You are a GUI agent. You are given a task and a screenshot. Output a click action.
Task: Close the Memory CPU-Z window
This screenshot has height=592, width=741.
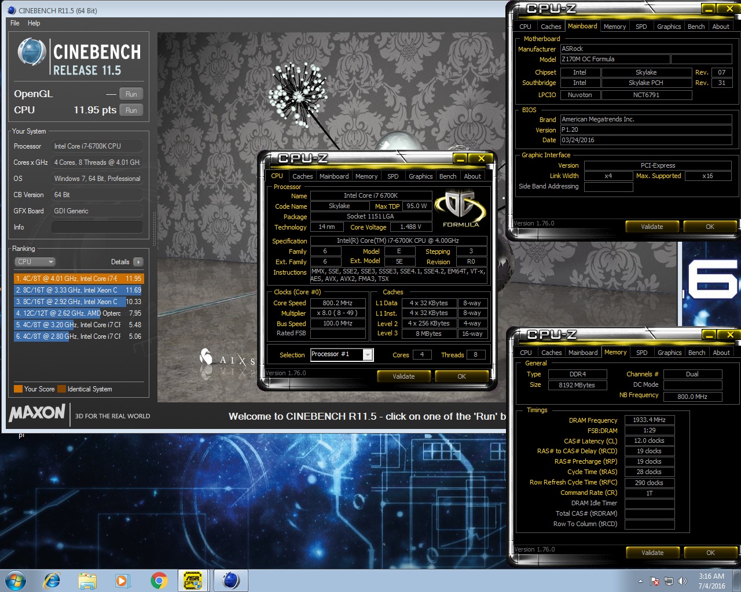(x=730, y=335)
